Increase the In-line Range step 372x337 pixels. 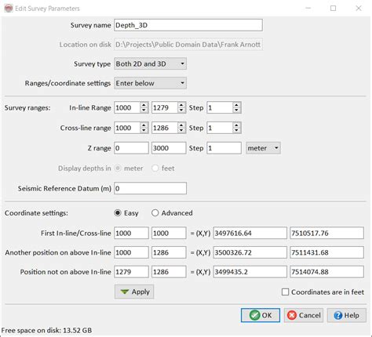236,105
